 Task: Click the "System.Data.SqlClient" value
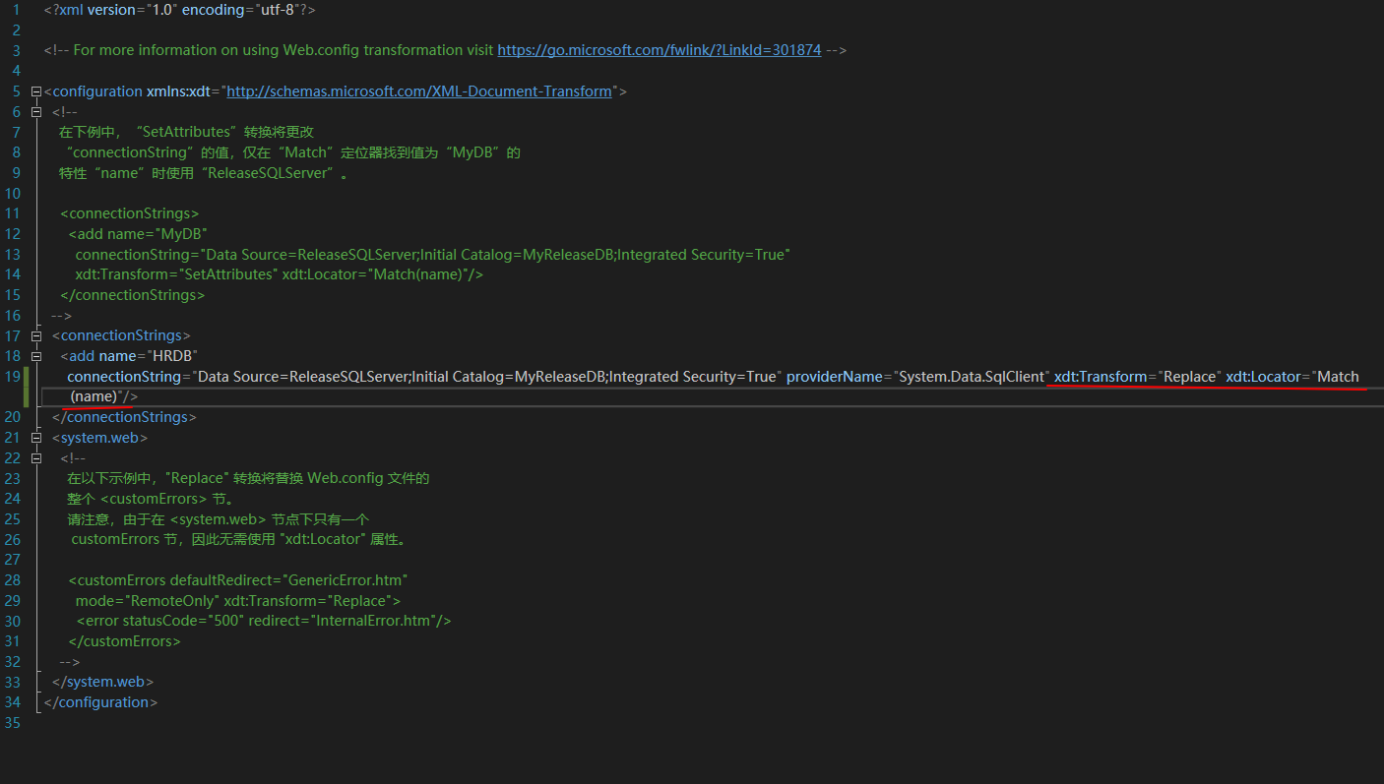[972, 377]
